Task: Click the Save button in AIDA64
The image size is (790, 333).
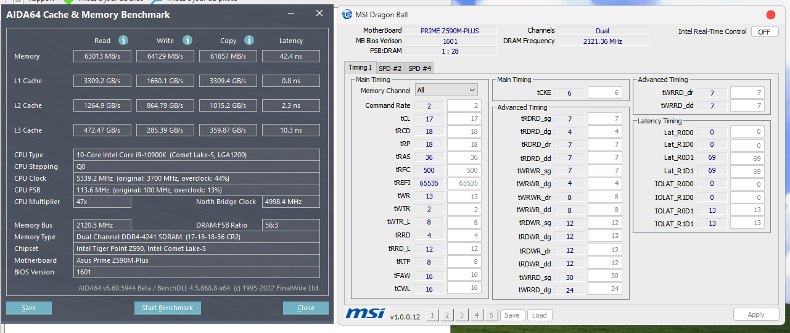Action: (x=28, y=308)
